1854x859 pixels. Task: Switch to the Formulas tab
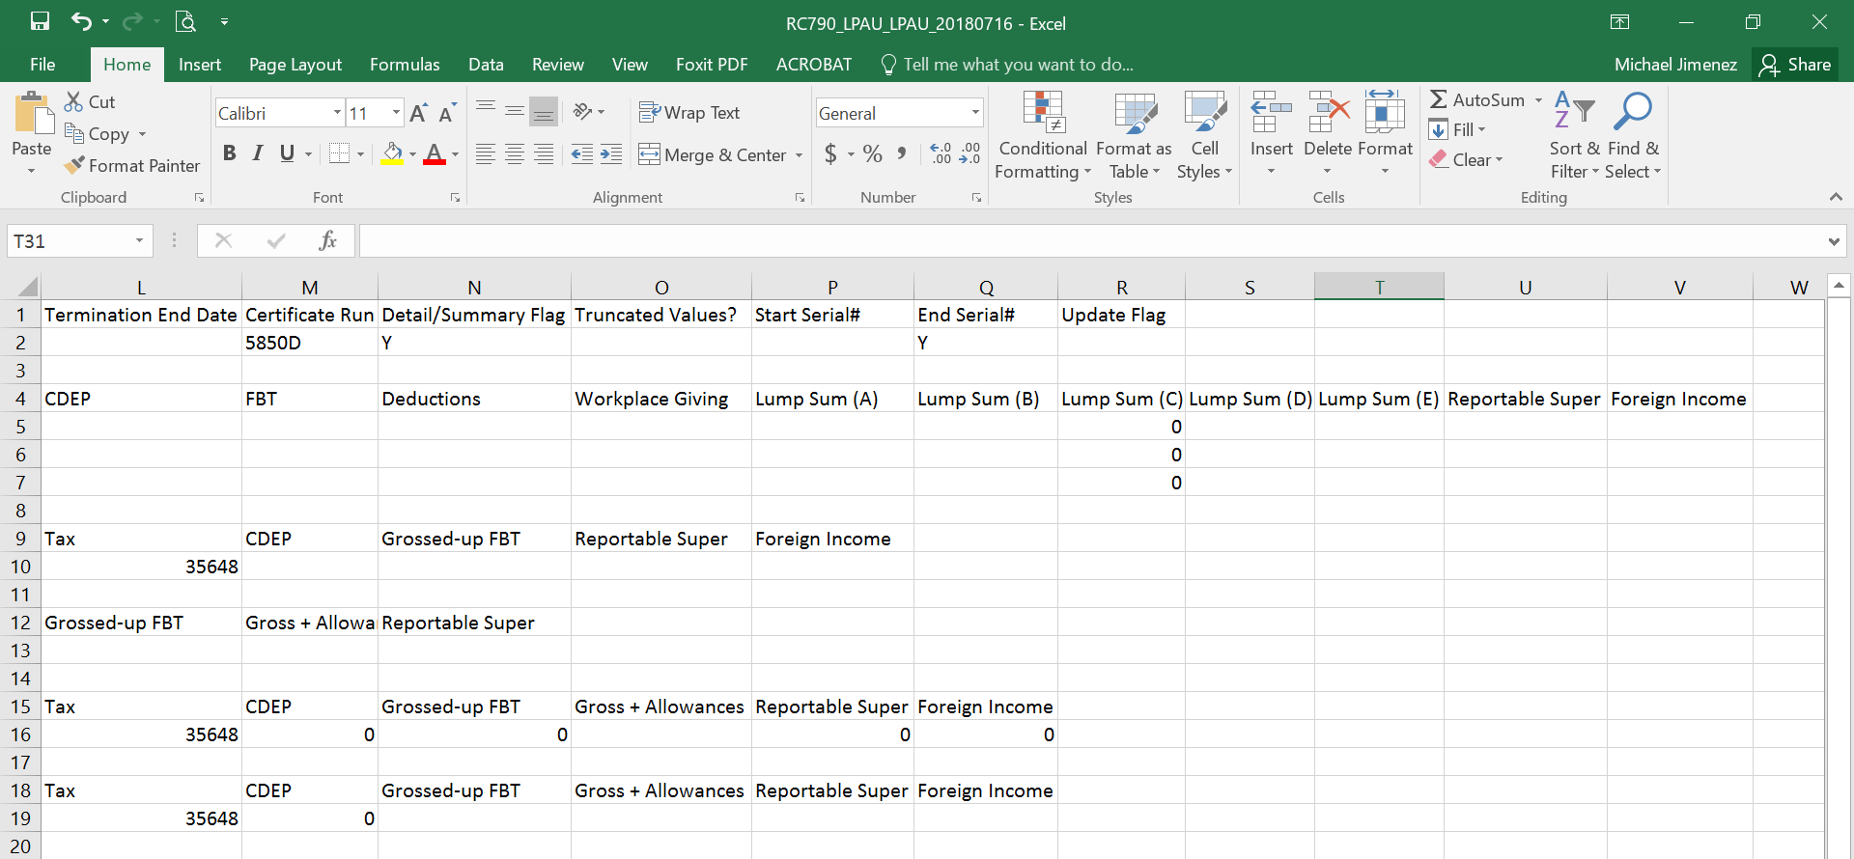tap(405, 65)
